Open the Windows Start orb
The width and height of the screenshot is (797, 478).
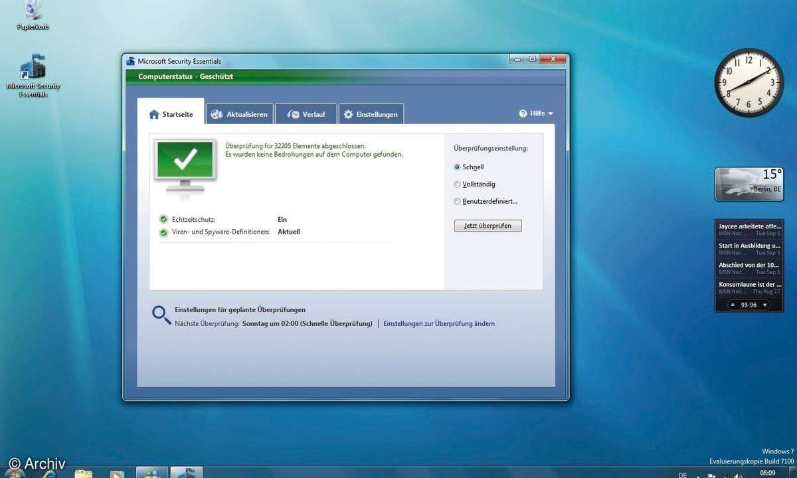click(x=13, y=473)
